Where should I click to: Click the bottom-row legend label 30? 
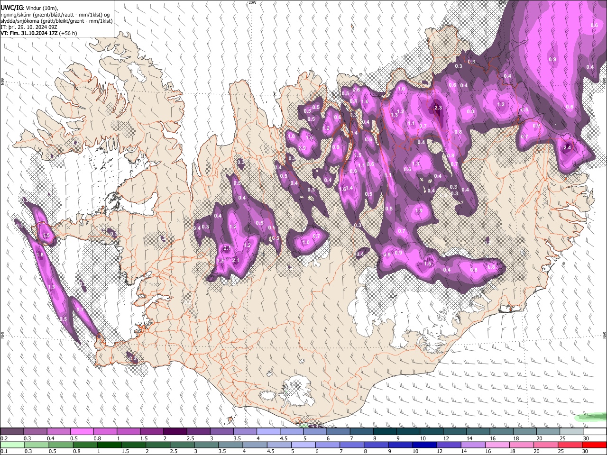586,451
